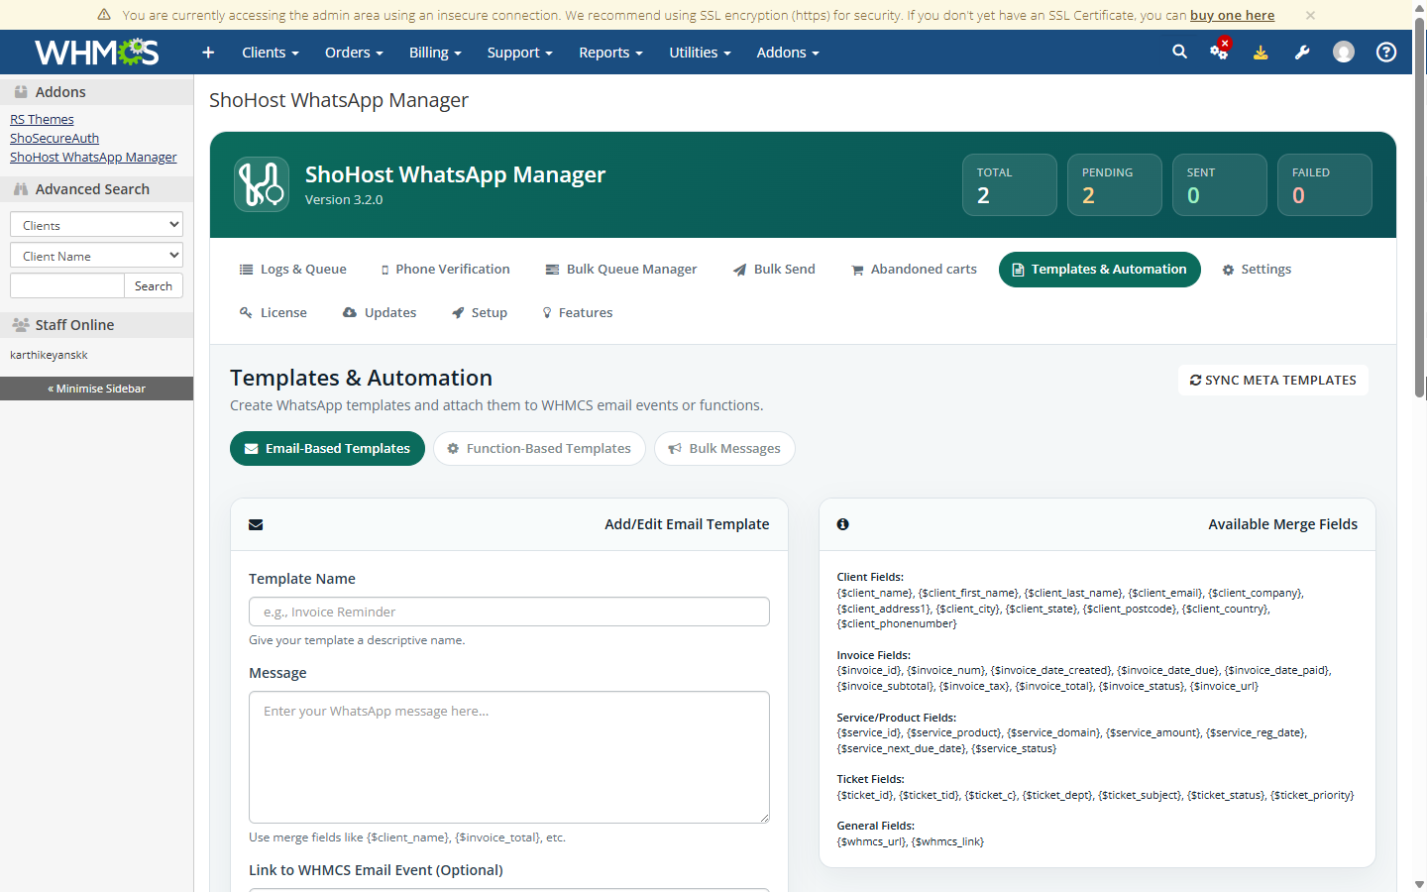Dismiss the SSL warning banner
This screenshot has height=892, width=1427.
pyautogui.click(x=1310, y=15)
